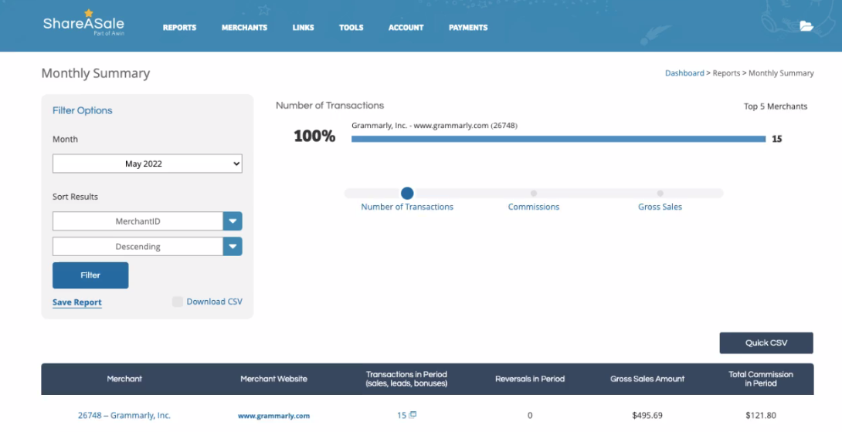This screenshot has height=432, width=842.
Task: Click the Number of Transactions chart label
Action: click(x=407, y=207)
